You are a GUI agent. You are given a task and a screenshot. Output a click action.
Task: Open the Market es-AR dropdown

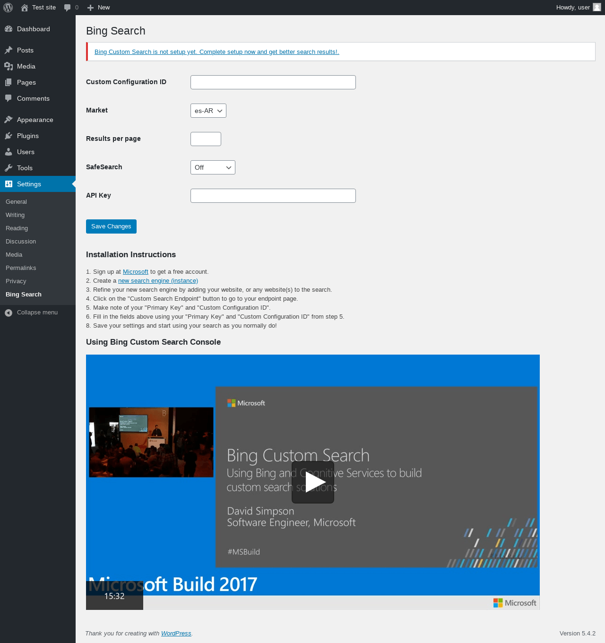tap(208, 111)
